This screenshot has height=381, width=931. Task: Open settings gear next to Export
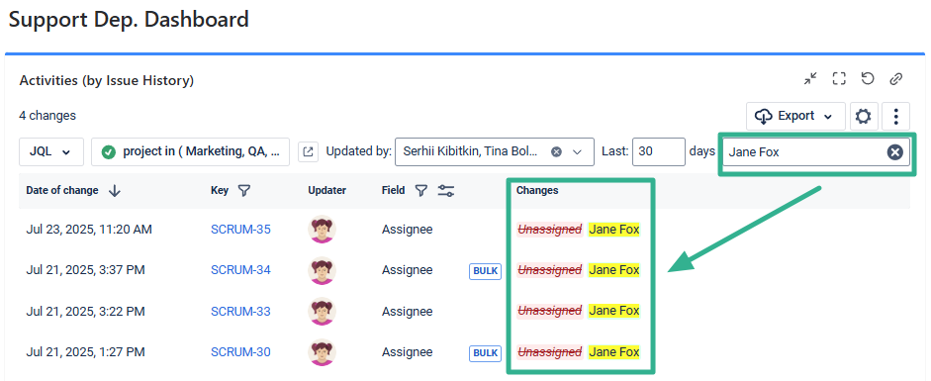point(864,117)
